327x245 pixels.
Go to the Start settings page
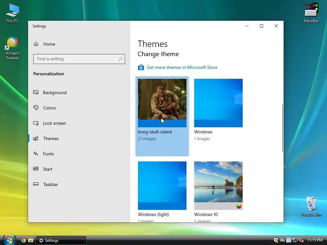(79, 169)
